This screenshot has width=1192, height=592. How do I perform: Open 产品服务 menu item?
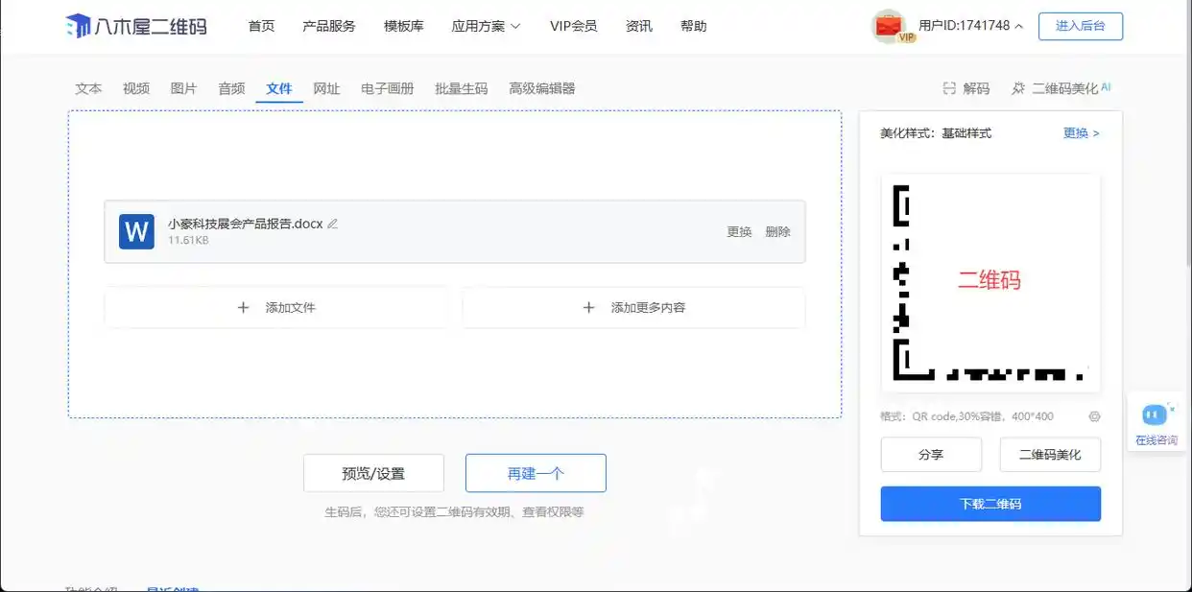click(x=329, y=26)
